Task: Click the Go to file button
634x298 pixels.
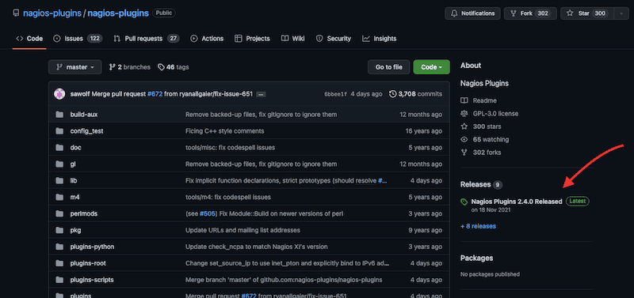Action: (388, 67)
